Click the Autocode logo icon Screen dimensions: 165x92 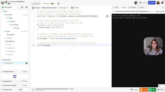pyautogui.click(x=3, y=3)
